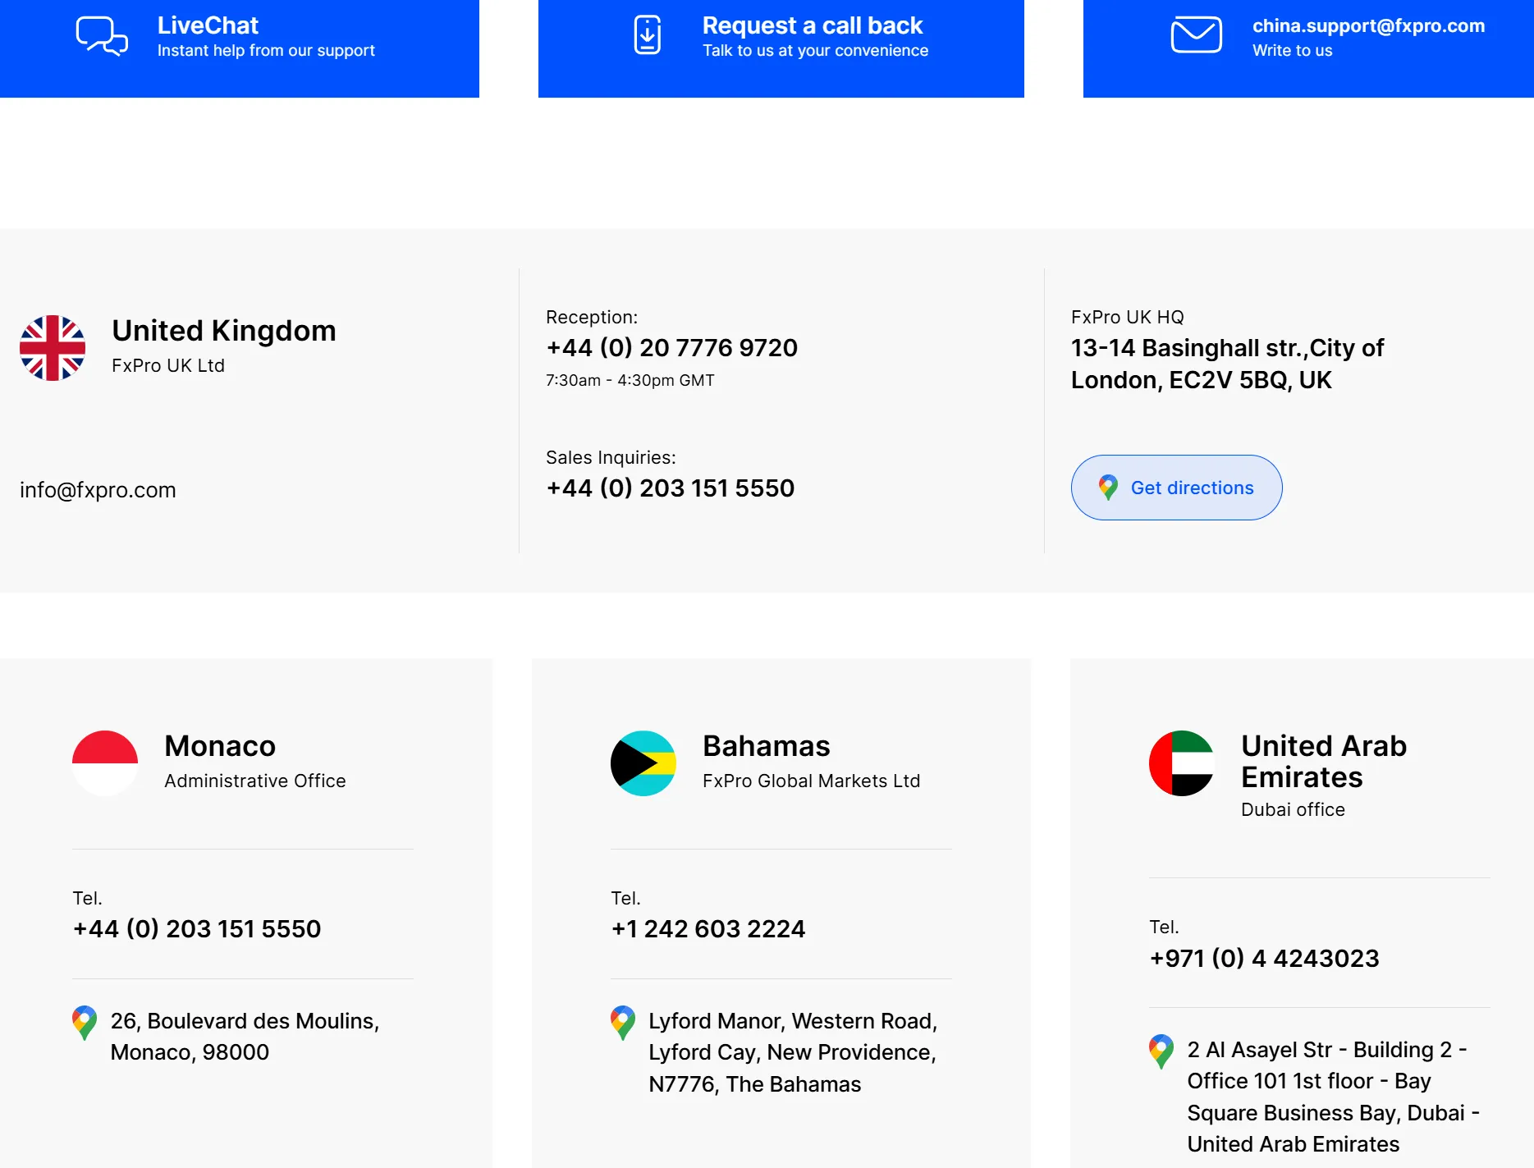Image resolution: width=1534 pixels, height=1168 pixels.
Task: Click the Write to us text
Action: (x=1293, y=51)
